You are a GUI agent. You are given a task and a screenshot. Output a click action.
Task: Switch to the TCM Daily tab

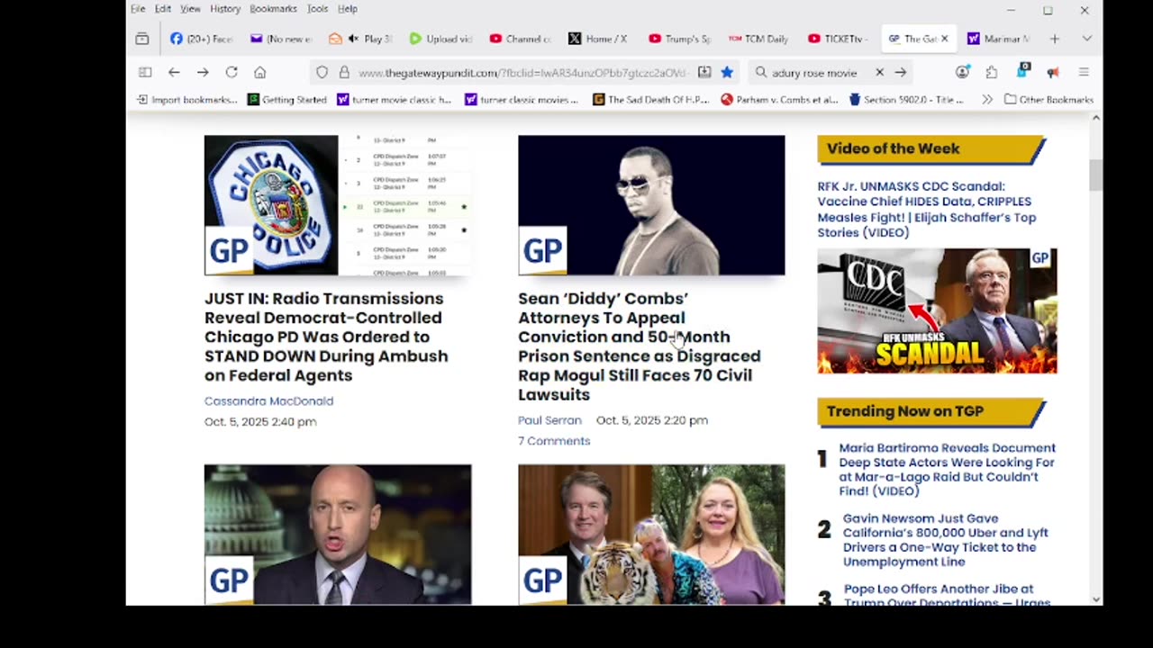[758, 39]
